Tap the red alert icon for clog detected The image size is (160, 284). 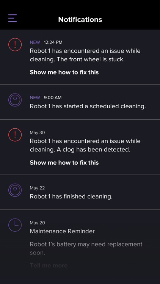tap(15, 135)
